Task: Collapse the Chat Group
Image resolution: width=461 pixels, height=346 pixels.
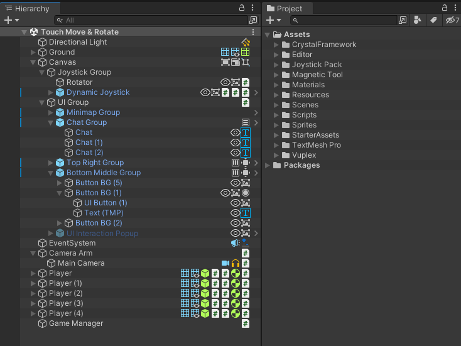Action: (51, 122)
